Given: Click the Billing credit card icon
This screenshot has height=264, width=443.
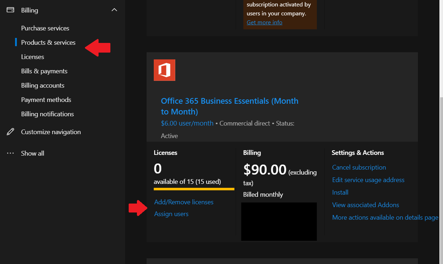Looking at the screenshot, I should (10, 10).
